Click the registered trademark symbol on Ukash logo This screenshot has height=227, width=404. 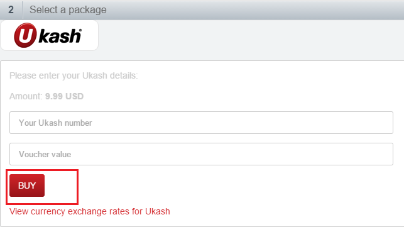pyautogui.click(x=80, y=30)
